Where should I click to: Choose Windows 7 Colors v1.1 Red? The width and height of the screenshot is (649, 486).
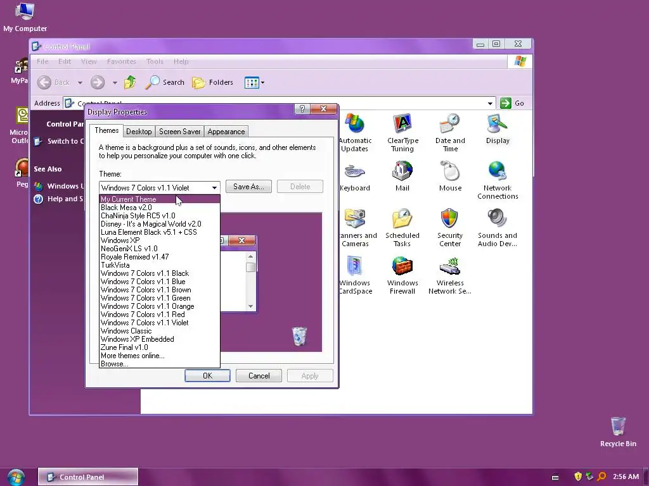click(159, 315)
